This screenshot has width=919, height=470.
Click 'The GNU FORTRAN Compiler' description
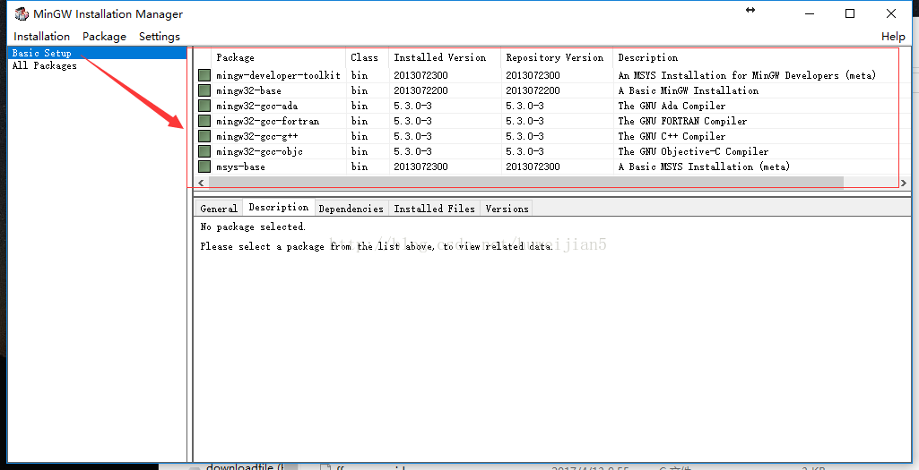tap(683, 121)
